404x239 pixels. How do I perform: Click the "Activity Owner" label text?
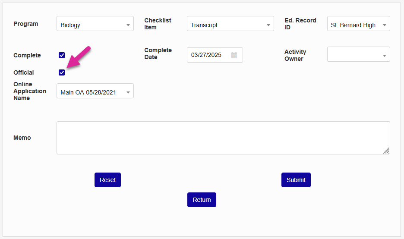tap(295, 55)
